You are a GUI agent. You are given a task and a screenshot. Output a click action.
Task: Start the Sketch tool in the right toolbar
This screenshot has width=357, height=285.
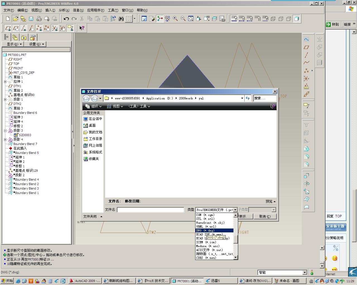pyautogui.click(x=307, y=40)
